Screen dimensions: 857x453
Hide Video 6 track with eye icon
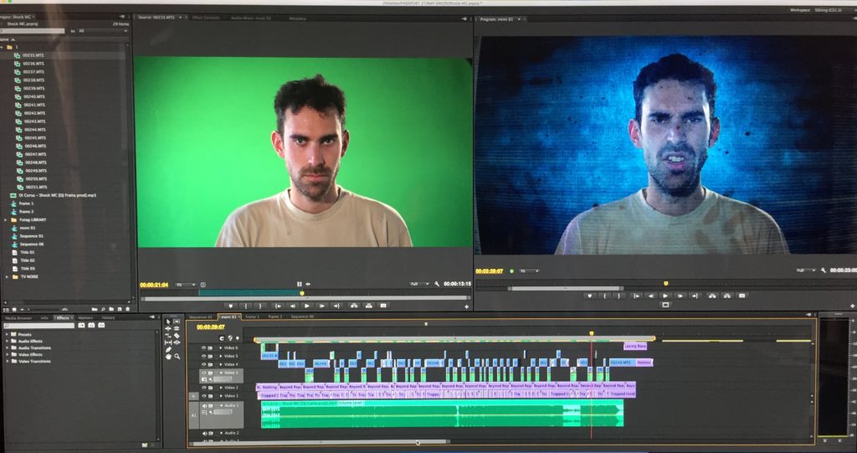203,348
